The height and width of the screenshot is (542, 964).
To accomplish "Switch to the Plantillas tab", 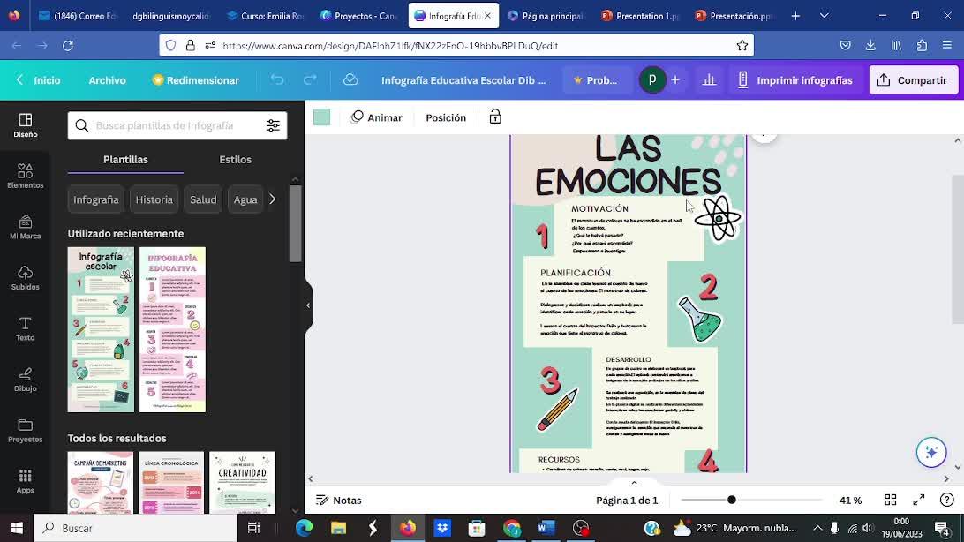I will tap(125, 159).
